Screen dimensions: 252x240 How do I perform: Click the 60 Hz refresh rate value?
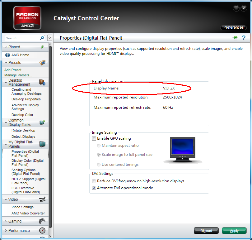pyautogui.click(x=168, y=107)
